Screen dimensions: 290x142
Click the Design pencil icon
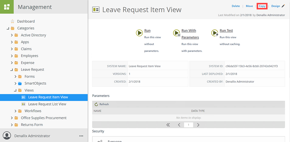[283, 6]
